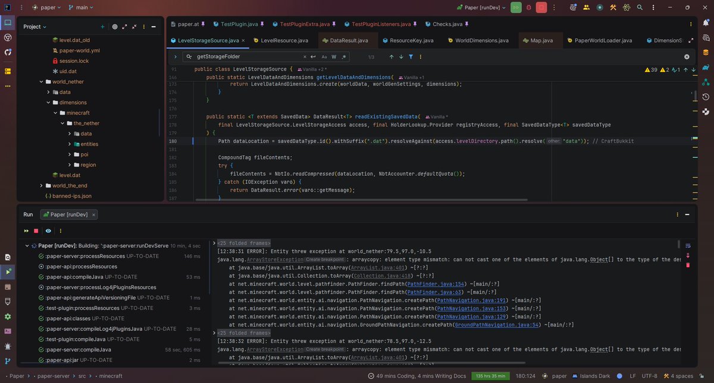
Task: Switch to LevelResource.java tab
Action: tap(280, 40)
